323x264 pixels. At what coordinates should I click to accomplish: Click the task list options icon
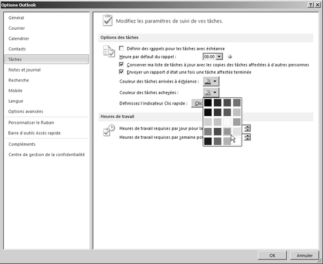pos(109,52)
